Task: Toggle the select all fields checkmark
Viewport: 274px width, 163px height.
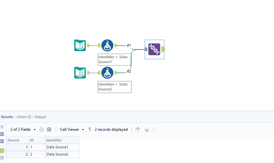Action: pos(42,129)
